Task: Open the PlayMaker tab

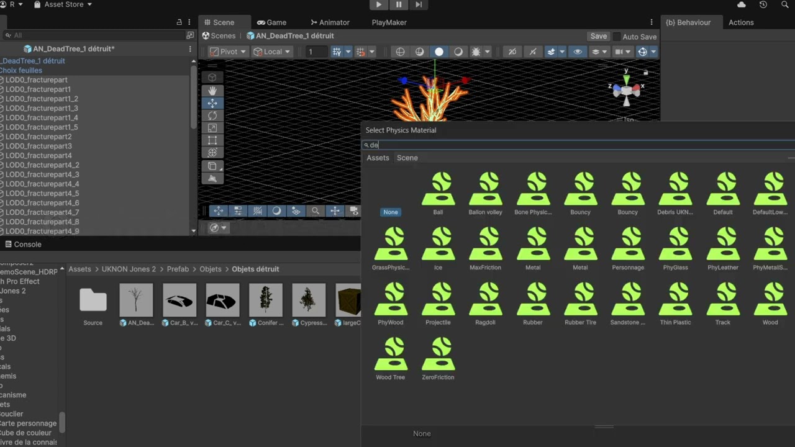Action: [x=389, y=22]
